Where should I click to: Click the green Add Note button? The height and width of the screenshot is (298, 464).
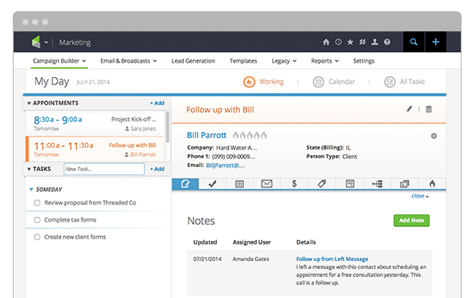(411, 220)
